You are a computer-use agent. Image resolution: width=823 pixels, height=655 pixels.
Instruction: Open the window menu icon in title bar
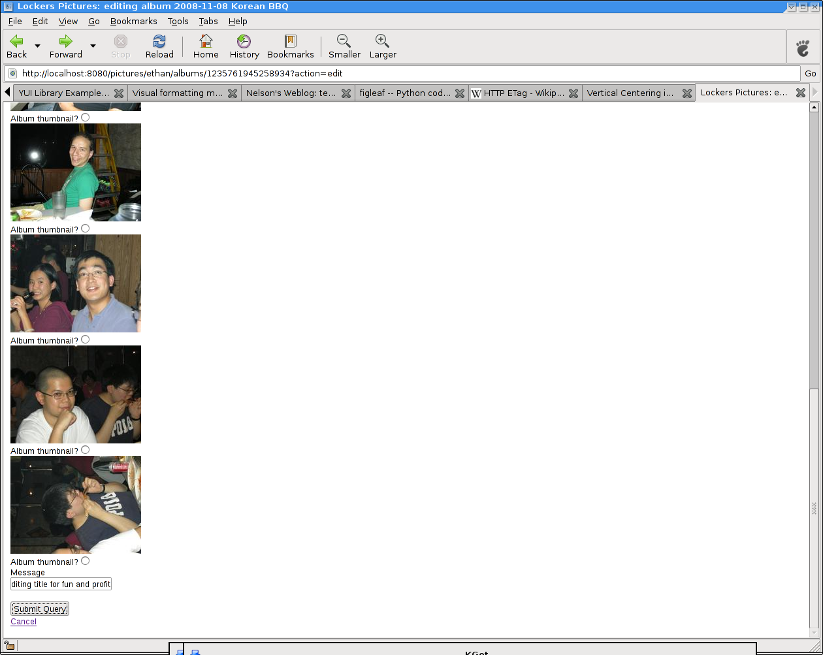tap(9, 7)
